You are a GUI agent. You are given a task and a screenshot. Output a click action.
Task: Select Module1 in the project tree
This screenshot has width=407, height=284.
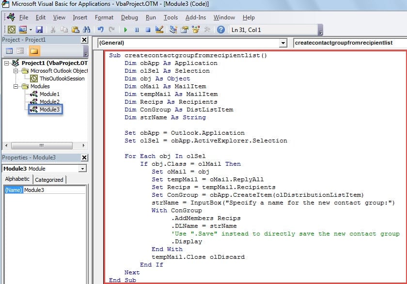(49, 94)
